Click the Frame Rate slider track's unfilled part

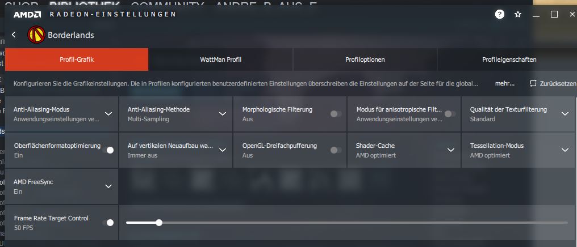pos(365,223)
